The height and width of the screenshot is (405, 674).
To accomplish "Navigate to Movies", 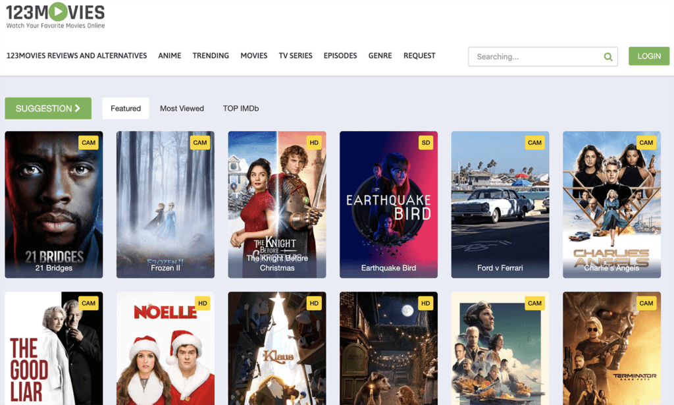I will pos(254,56).
